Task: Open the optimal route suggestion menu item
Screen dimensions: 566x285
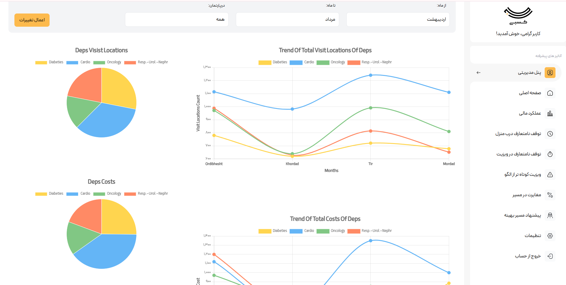Action: (522, 215)
